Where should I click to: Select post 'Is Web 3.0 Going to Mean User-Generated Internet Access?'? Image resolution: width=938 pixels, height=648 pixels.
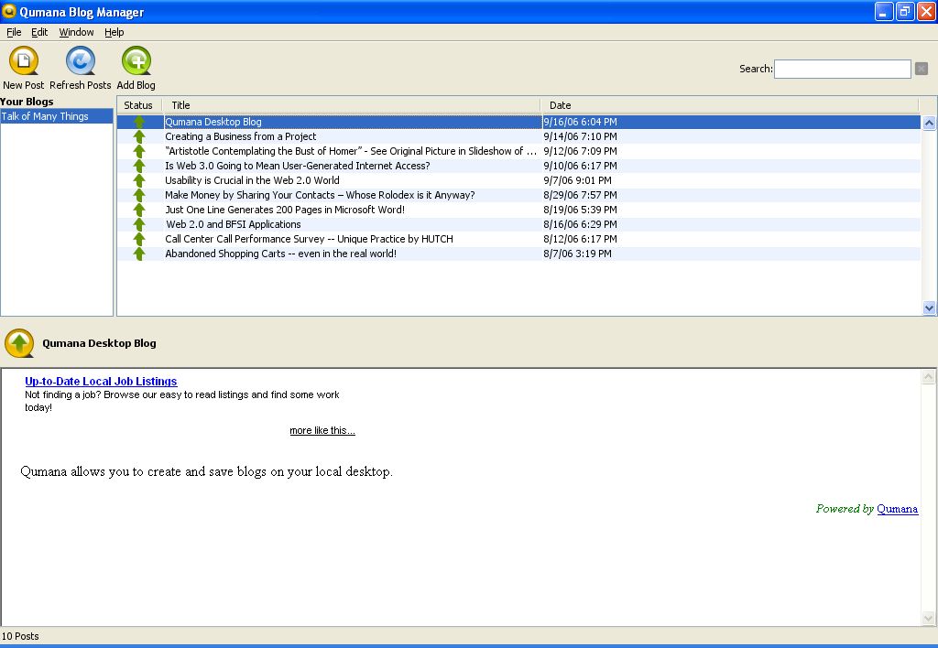[298, 166]
